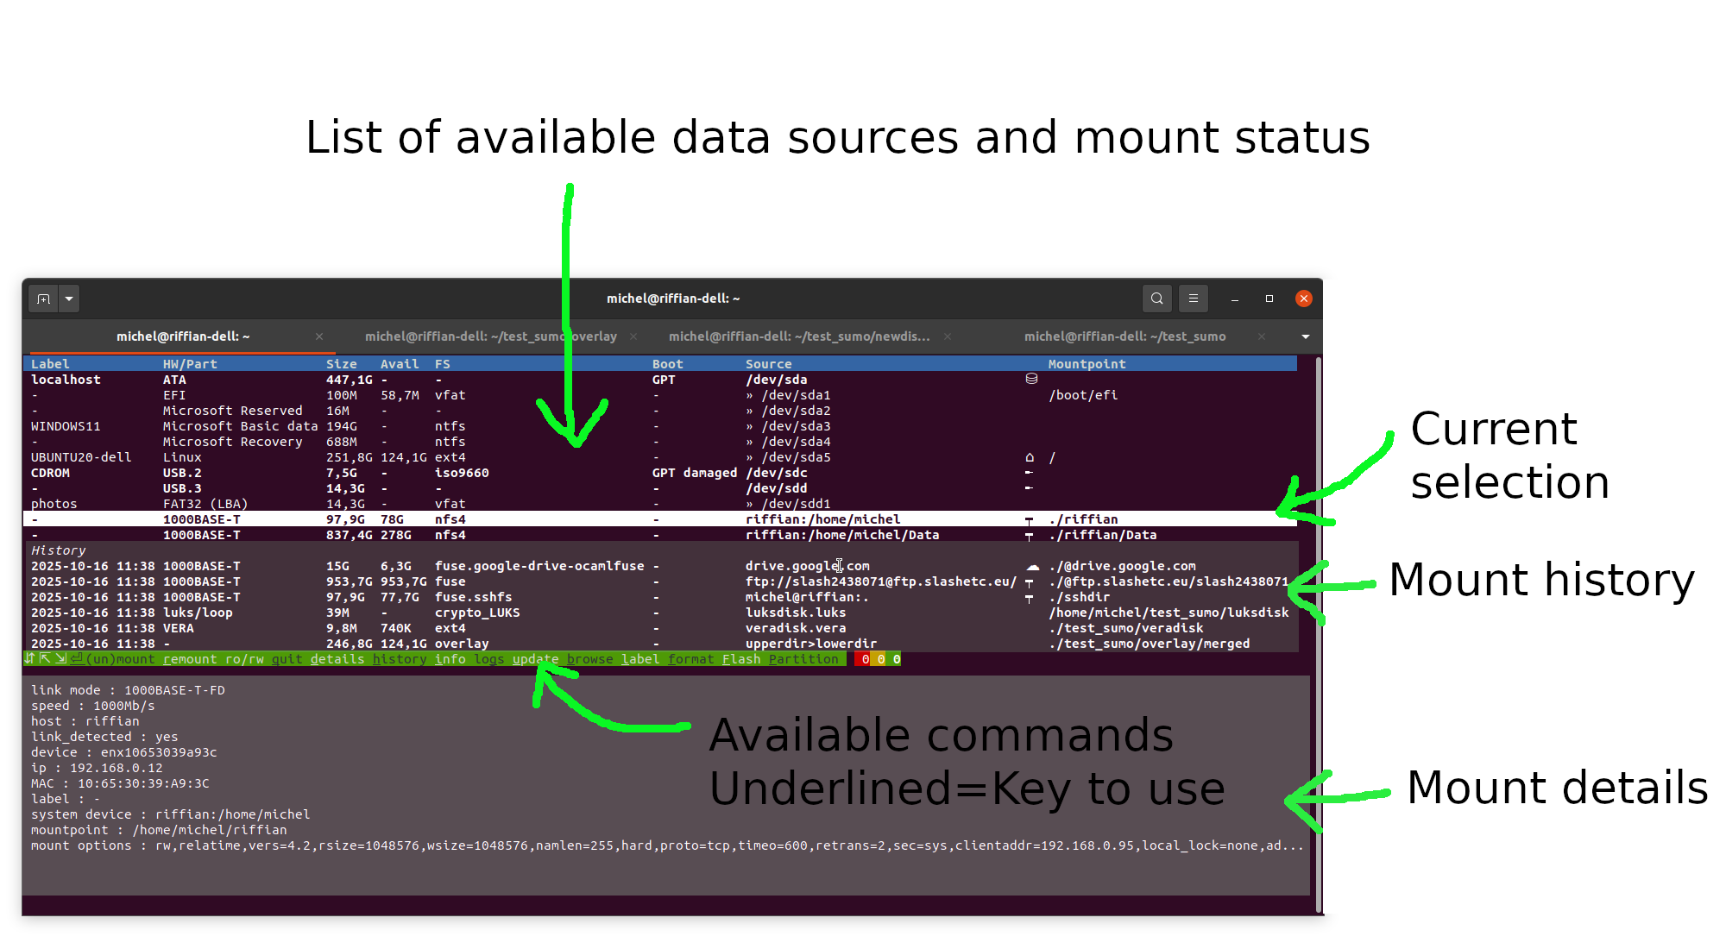Click the Size column header
1726x949 pixels.
[342, 364]
